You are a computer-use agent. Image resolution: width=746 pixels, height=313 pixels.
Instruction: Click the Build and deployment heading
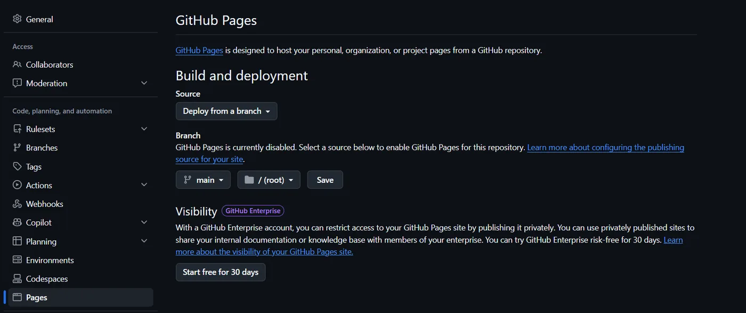242,75
